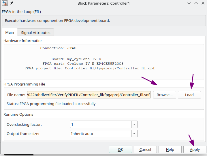The width and height of the screenshot is (207, 156).
Task: Expand the Output frame size dropdown arrow
Action: pos(134,134)
